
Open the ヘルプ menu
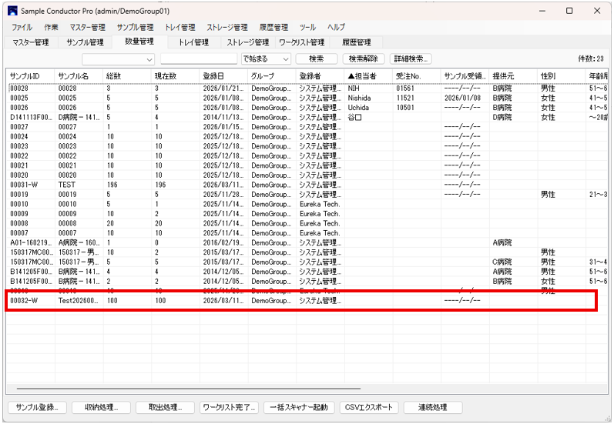[336, 27]
